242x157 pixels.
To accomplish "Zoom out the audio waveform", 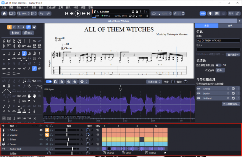I will tap(69, 82).
